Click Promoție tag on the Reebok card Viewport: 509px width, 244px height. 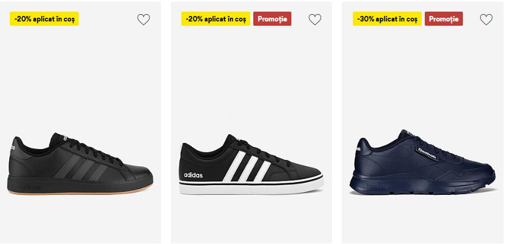click(444, 19)
